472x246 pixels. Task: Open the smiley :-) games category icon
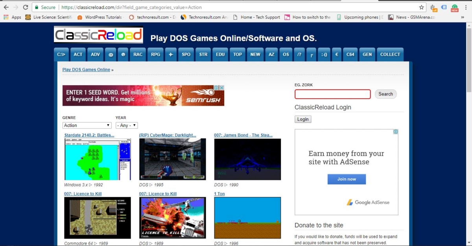pyautogui.click(x=324, y=54)
